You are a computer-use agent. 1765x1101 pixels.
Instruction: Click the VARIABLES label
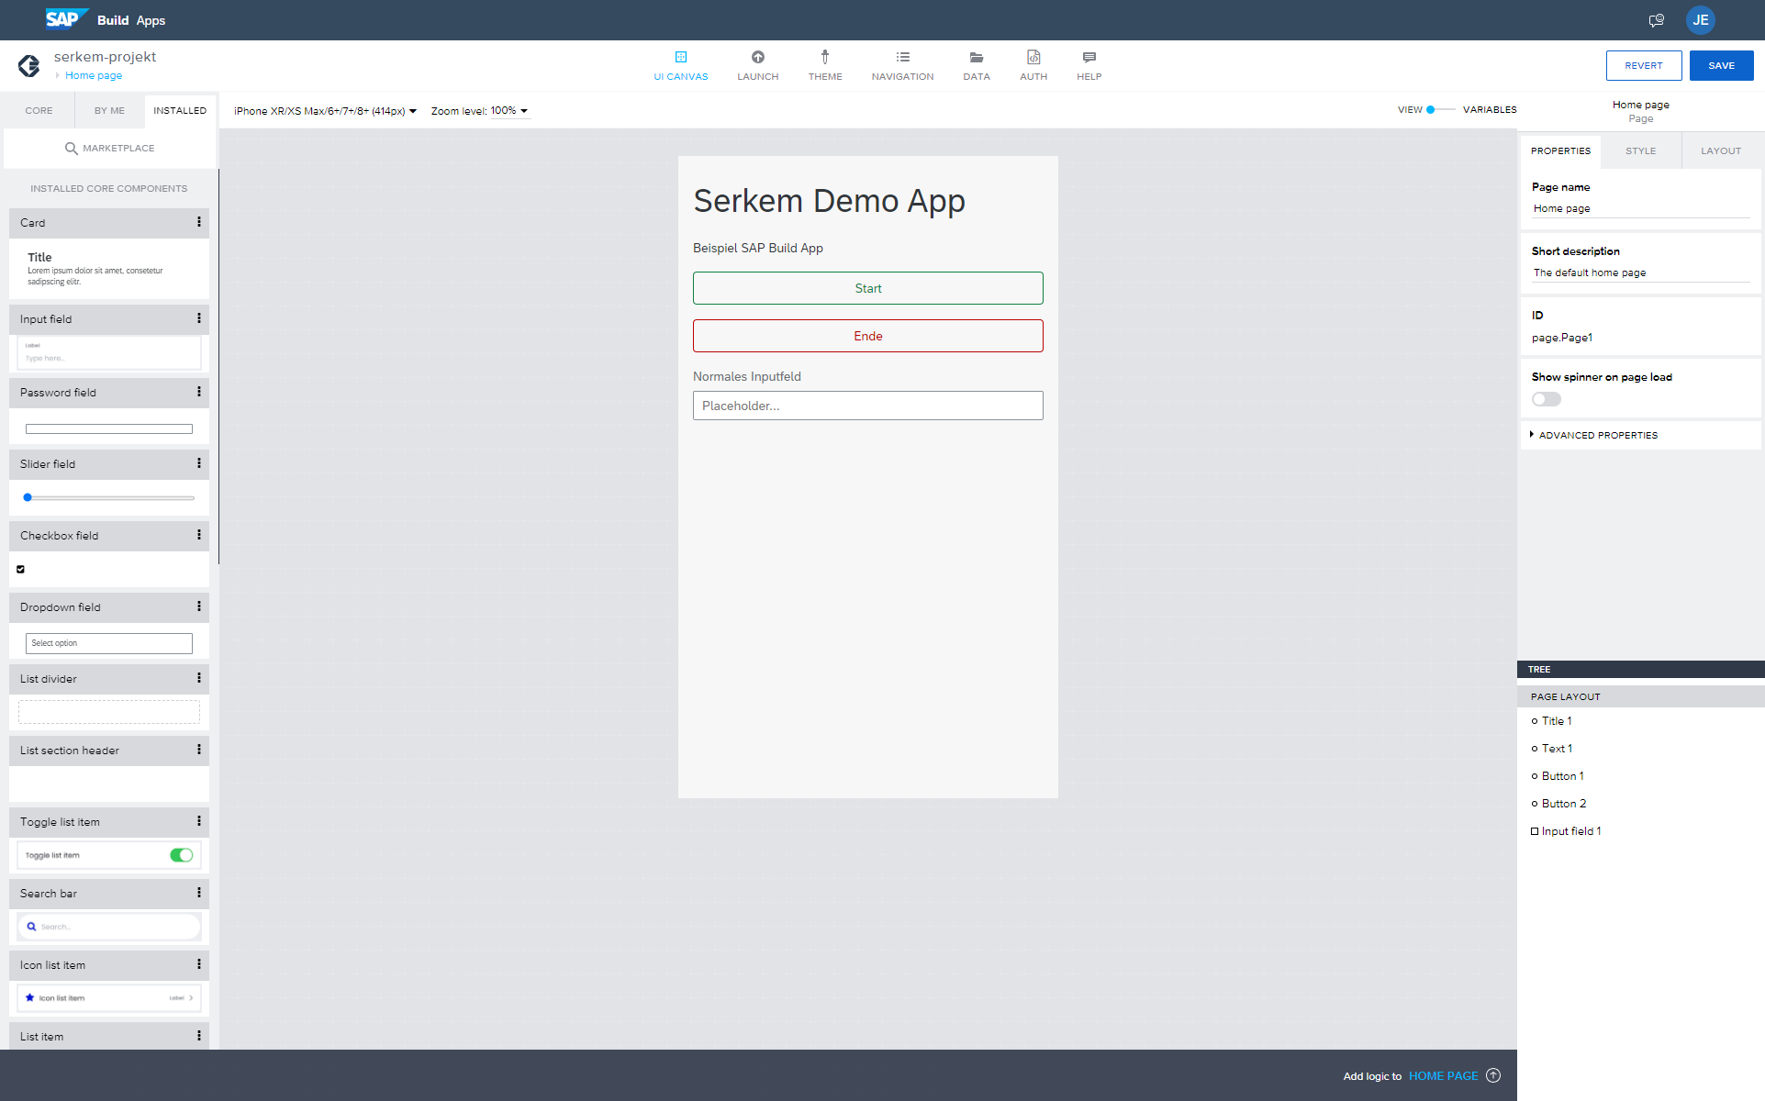[1489, 110]
